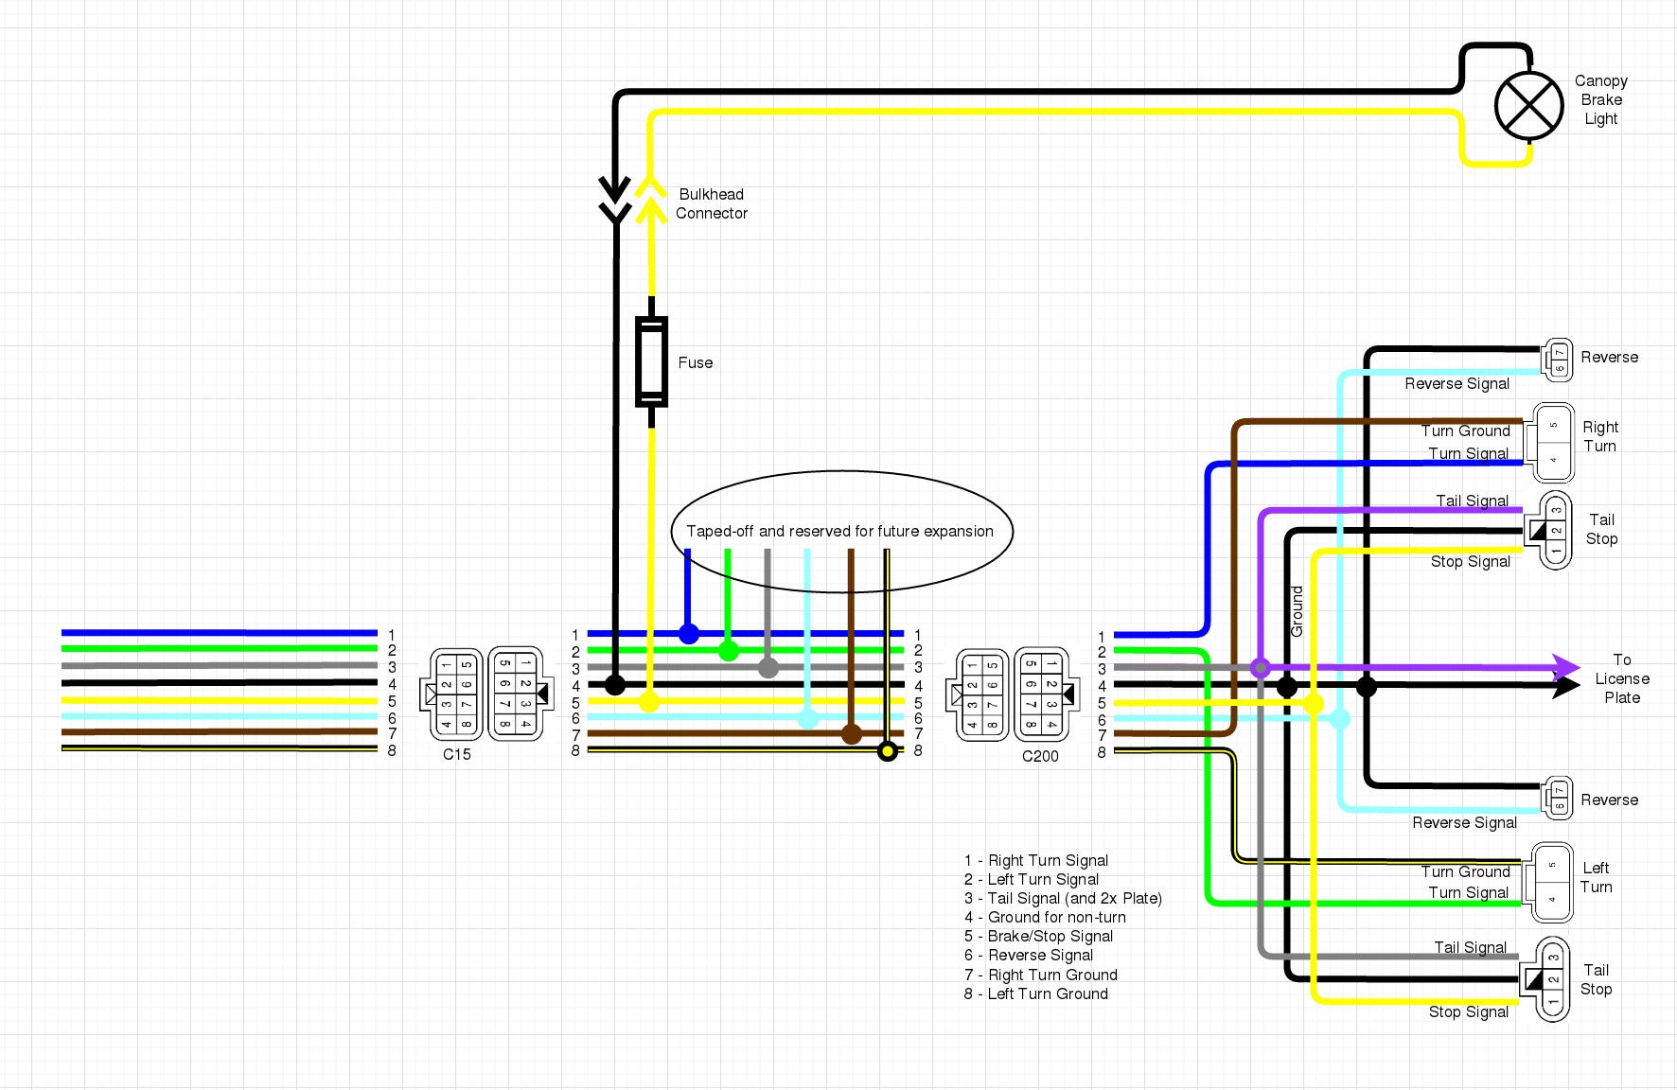The width and height of the screenshot is (1677, 1090).
Task: Click 'Turn Ground' label beside Left Turn plug
Action: pyautogui.click(x=1466, y=871)
